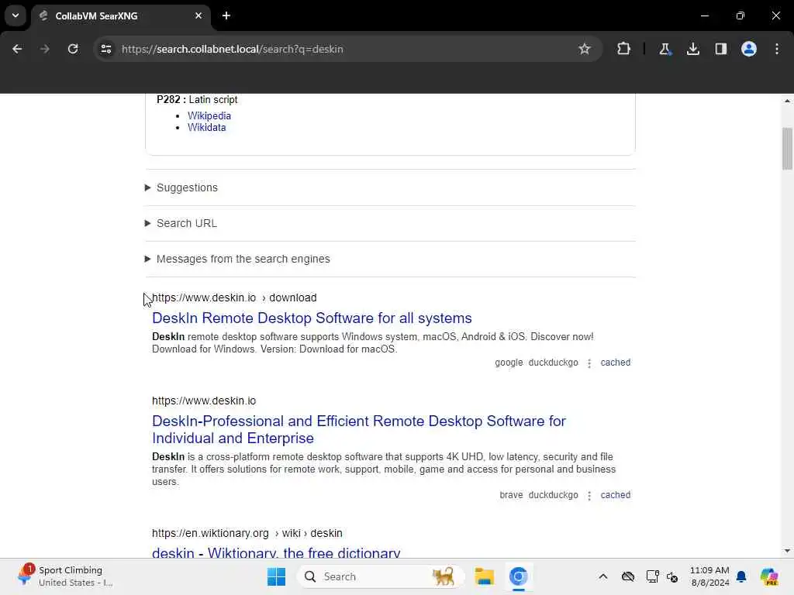Image resolution: width=794 pixels, height=595 pixels.
Task: Click the https://www.deskin.io › download URL text
Action: pyautogui.click(x=234, y=297)
